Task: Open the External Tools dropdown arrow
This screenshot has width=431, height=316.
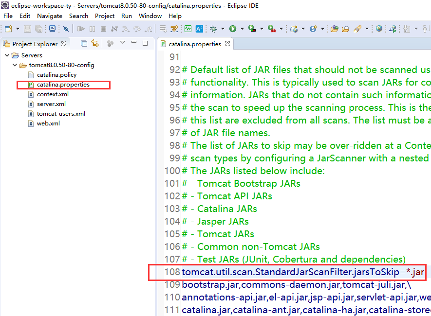Action: click(281, 29)
